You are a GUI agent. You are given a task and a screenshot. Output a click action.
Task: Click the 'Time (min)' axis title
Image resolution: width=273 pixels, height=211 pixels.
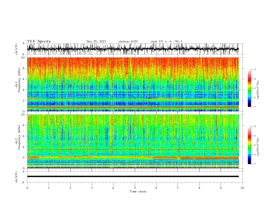point(138,191)
